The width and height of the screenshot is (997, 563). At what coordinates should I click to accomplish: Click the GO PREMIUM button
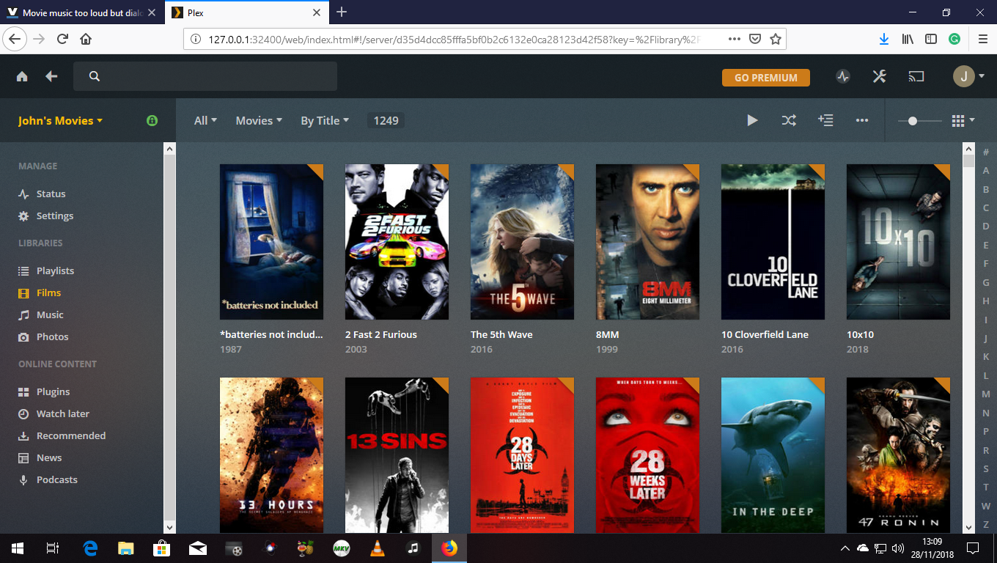(x=766, y=78)
